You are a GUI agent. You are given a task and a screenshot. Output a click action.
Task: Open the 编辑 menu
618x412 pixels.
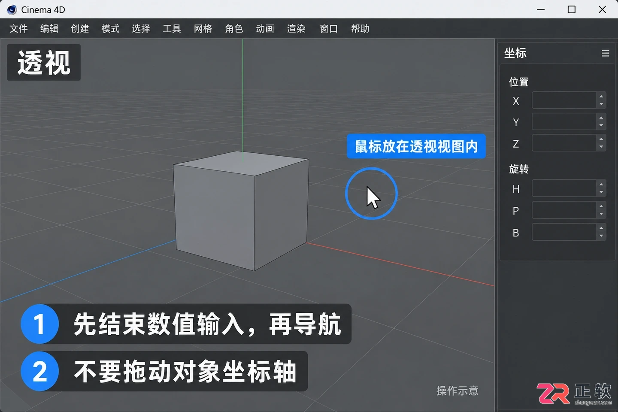pos(49,29)
